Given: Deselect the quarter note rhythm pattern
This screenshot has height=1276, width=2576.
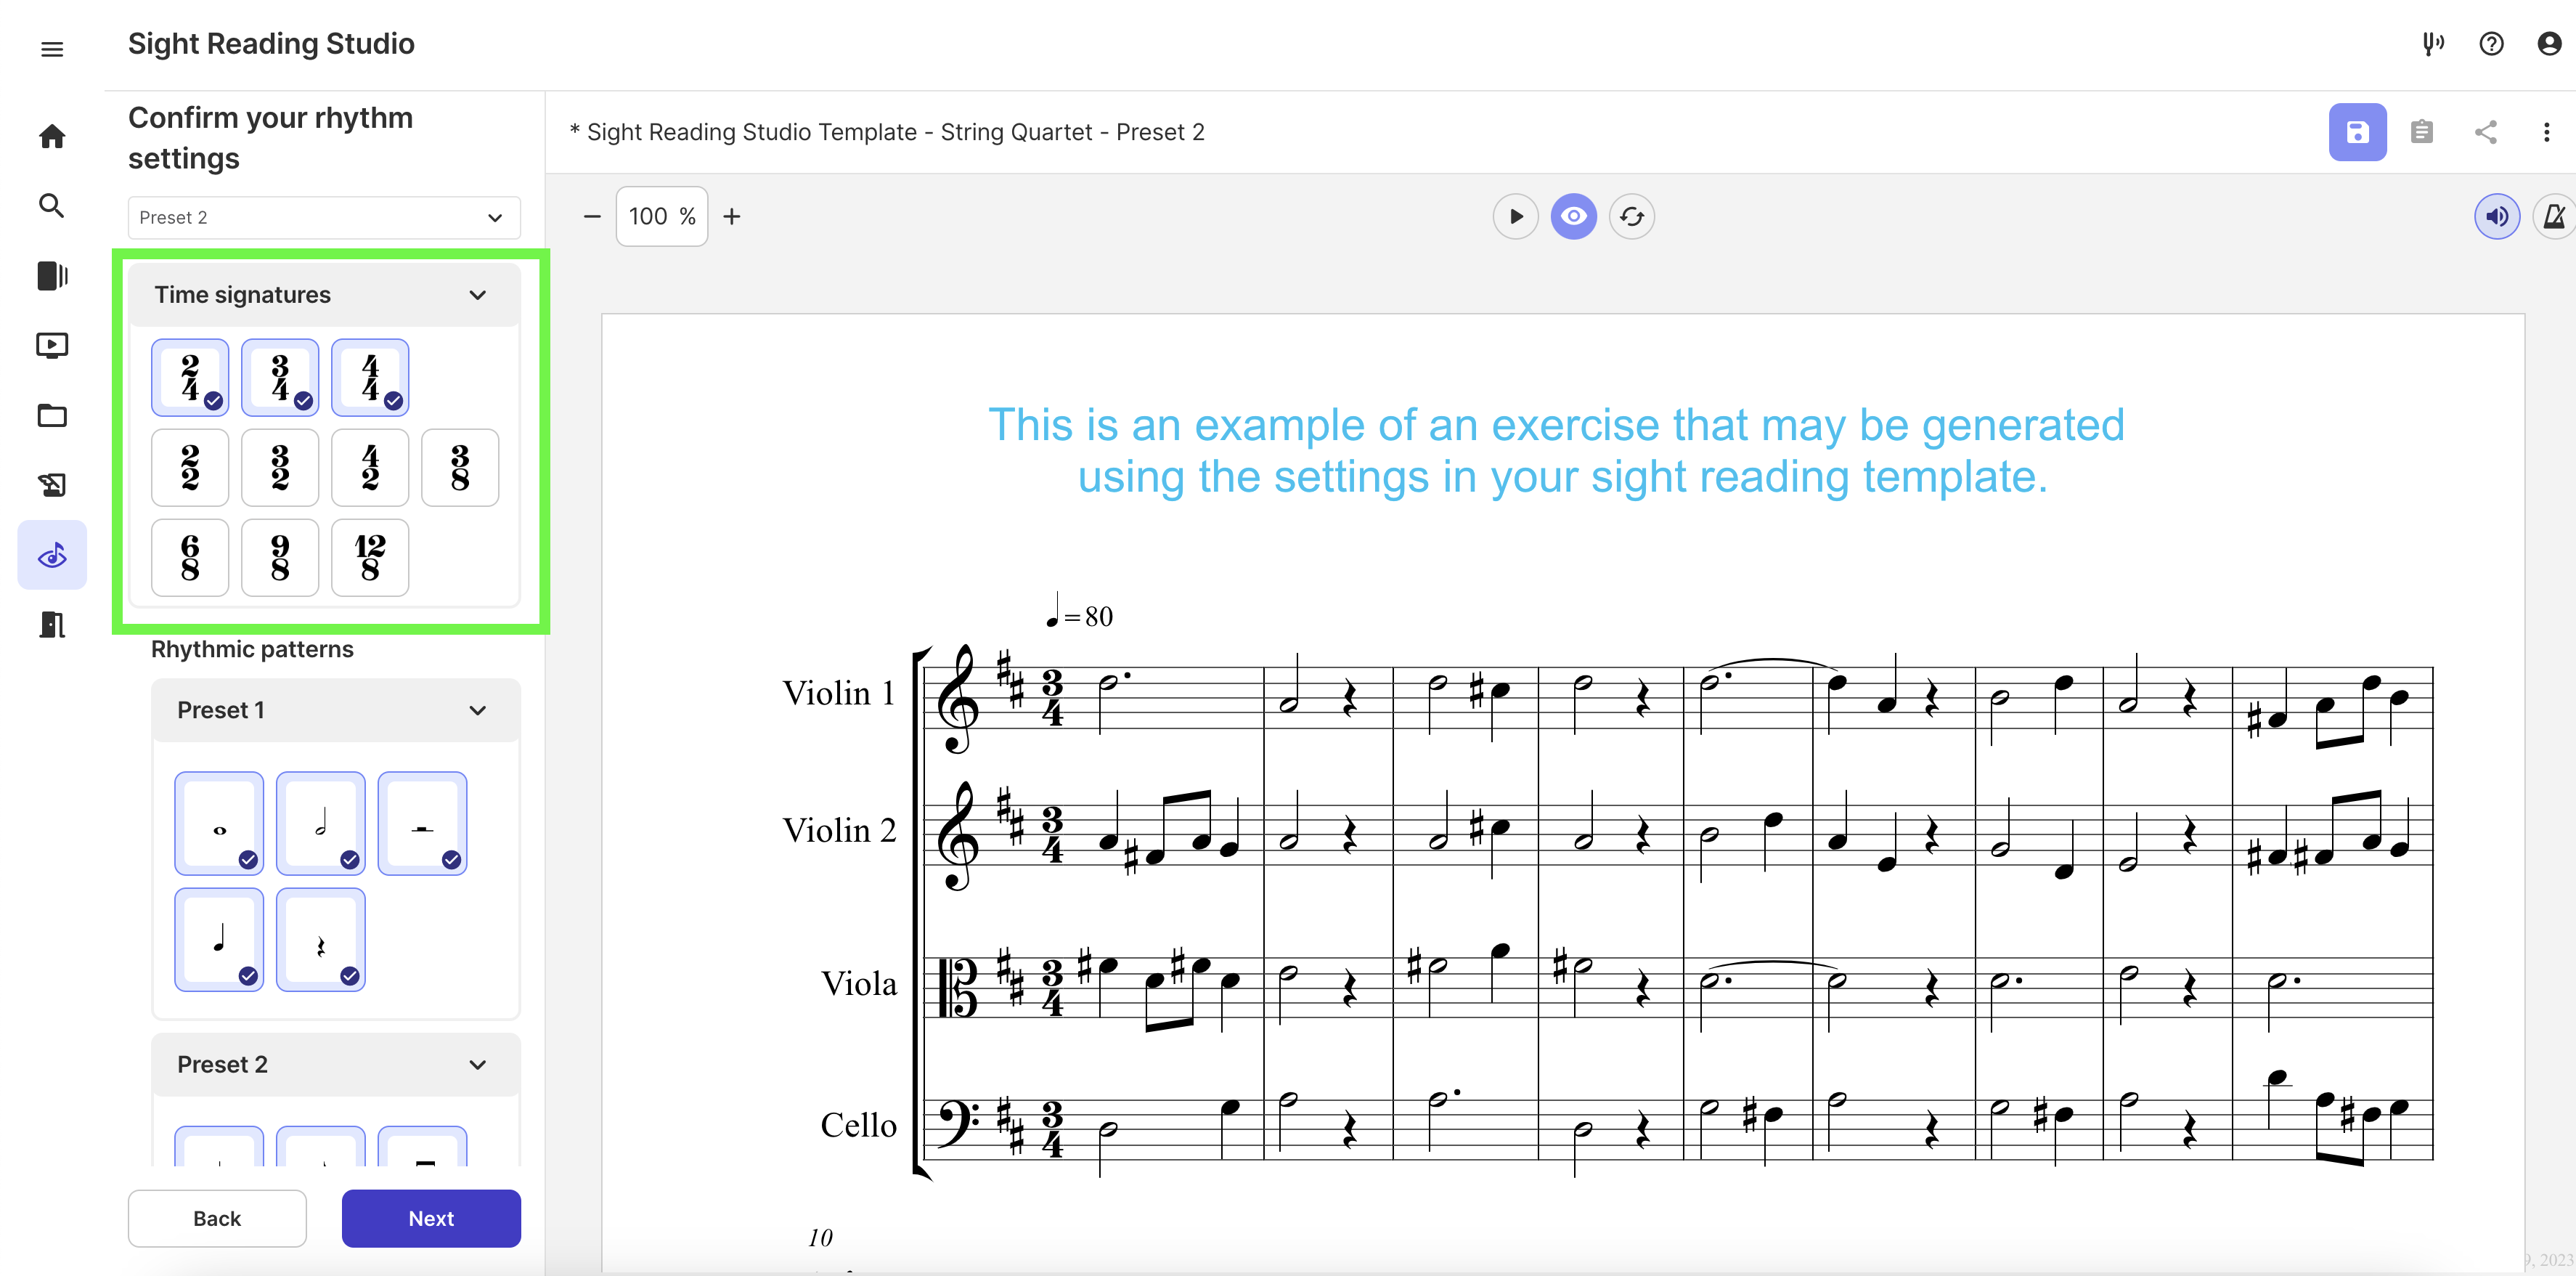Looking at the screenshot, I should [219, 939].
